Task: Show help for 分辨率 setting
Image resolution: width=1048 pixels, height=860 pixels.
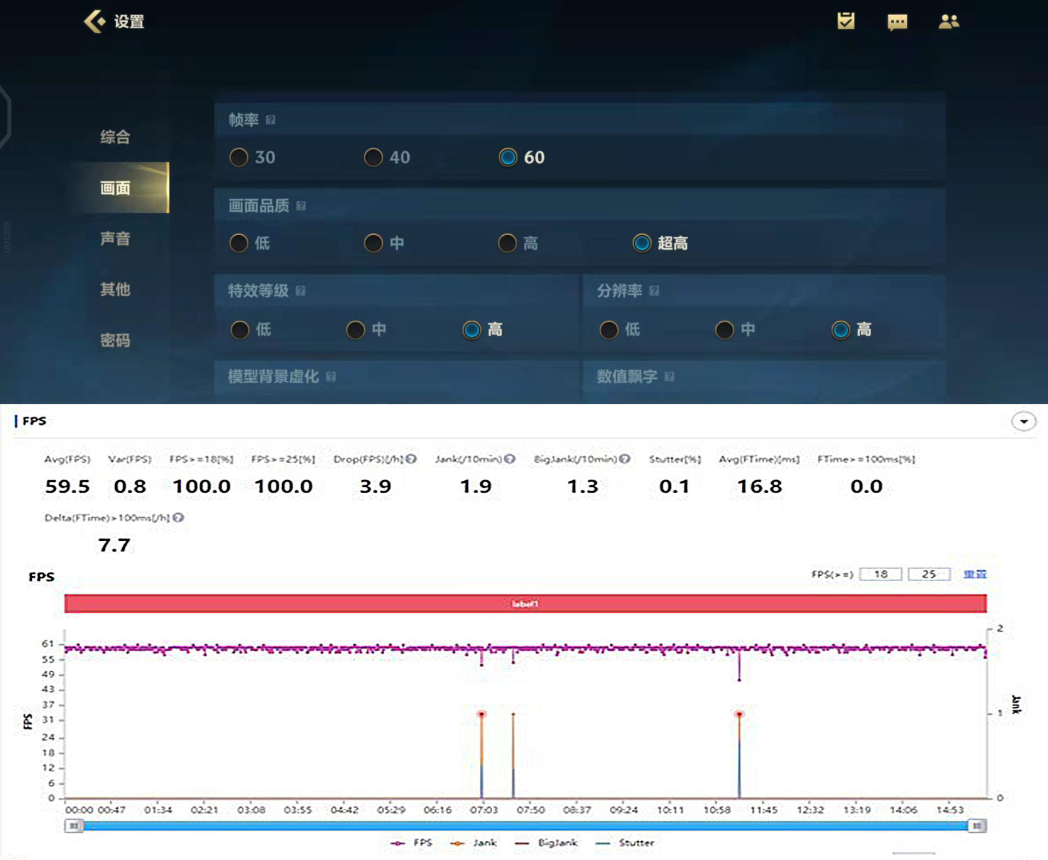Action: click(654, 291)
